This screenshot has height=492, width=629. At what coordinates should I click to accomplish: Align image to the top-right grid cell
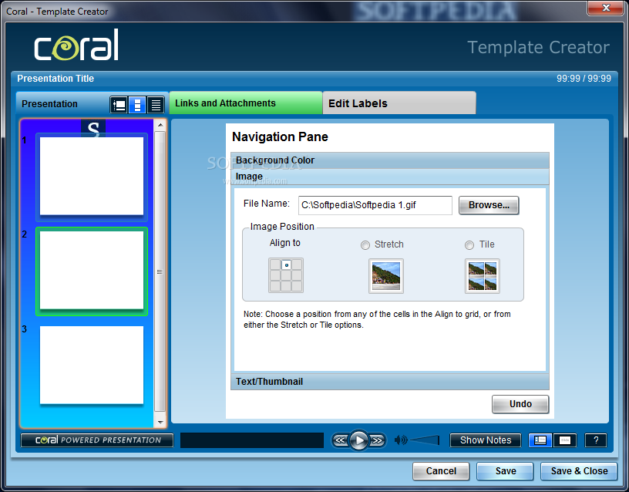(x=297, y=265)
